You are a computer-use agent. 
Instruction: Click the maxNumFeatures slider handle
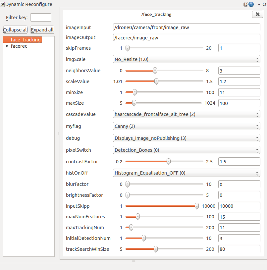point(137,217)
